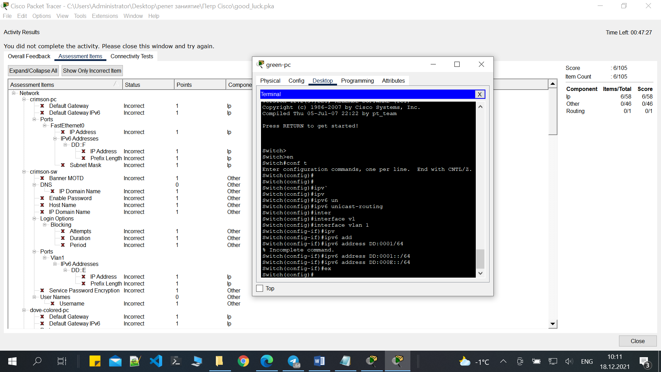
Task: Open Visual Studio Code from taskbar
Action: [156, 361]
